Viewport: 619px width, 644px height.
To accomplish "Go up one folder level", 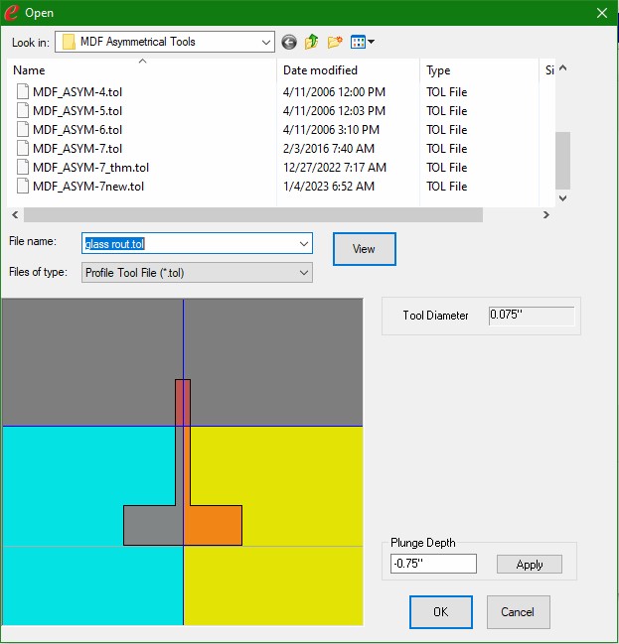I will click(312, 42).
